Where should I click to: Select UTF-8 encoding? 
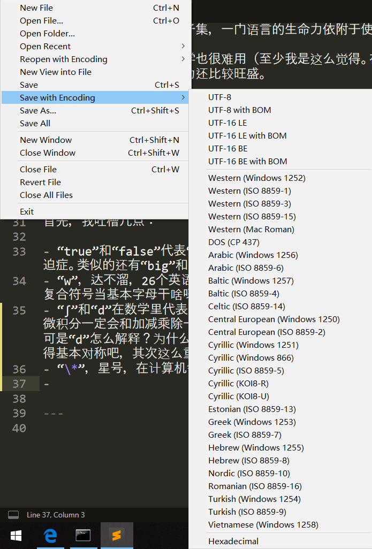point(220,97)
